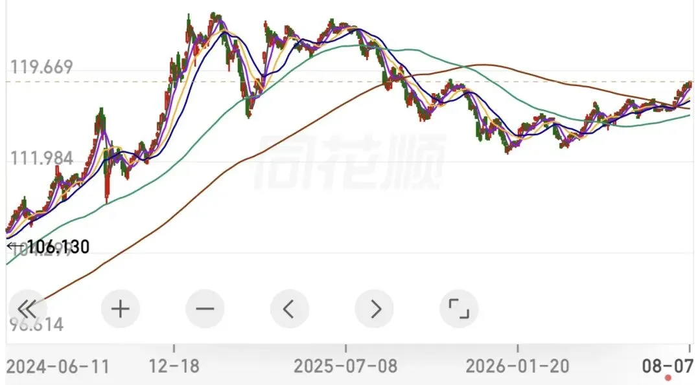This screenshot has height=385, width=700.
Task: Select the 2024-06-11 date label
Action: [58, 367]
